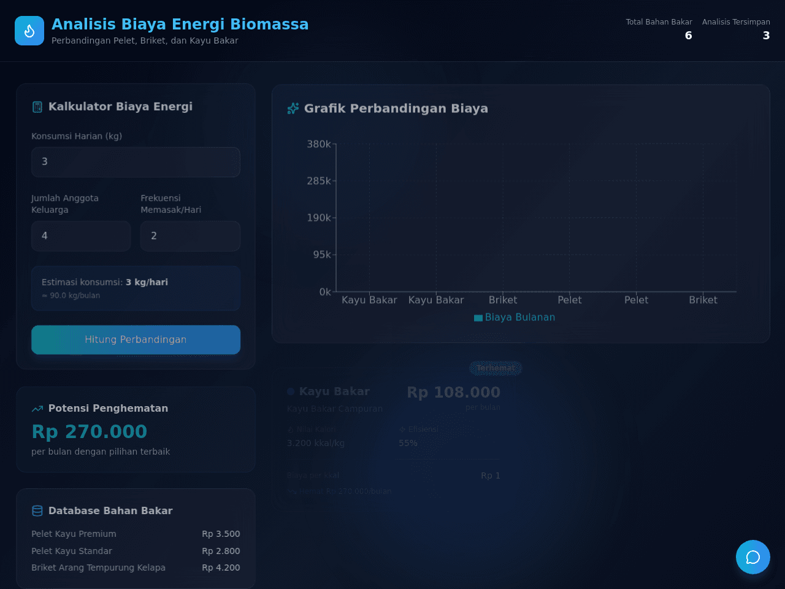Open the chat bubble floating button

point(753,557)
